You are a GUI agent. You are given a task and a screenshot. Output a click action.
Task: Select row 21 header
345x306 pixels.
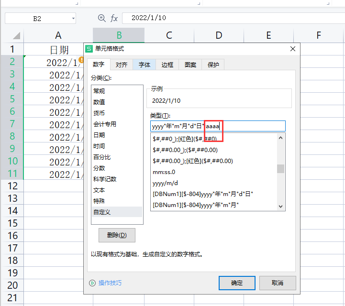click(12, 298)
